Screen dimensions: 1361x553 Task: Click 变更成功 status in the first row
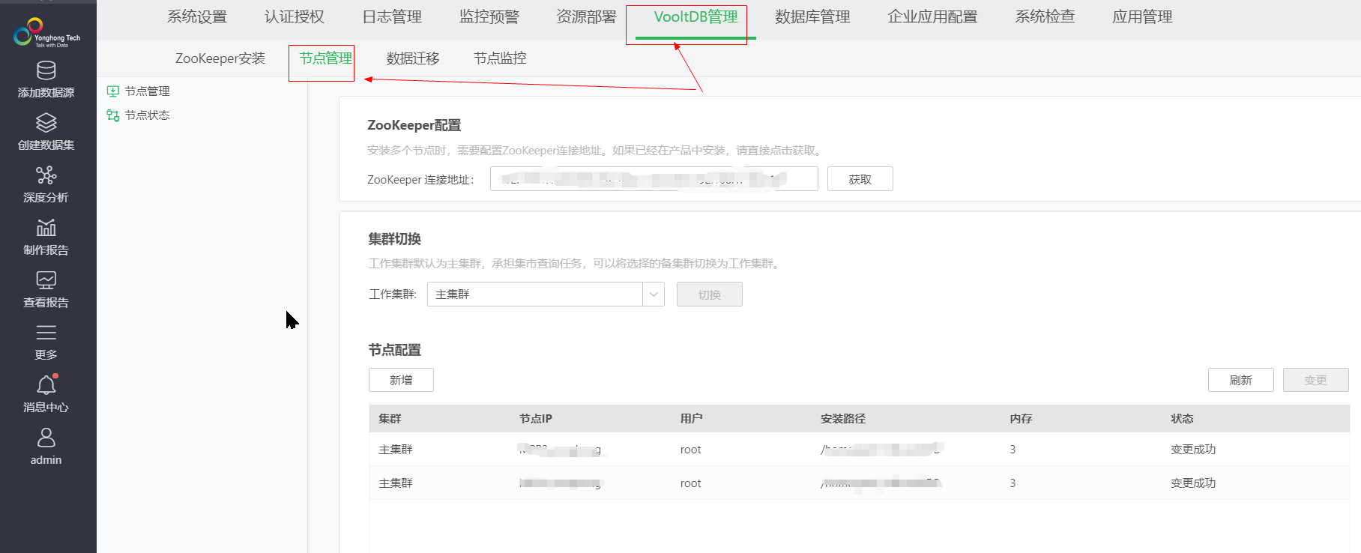click(x=1193, y=450)
